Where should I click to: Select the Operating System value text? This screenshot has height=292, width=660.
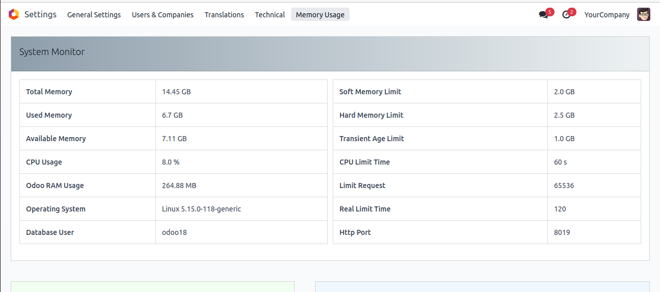[201, 209]
